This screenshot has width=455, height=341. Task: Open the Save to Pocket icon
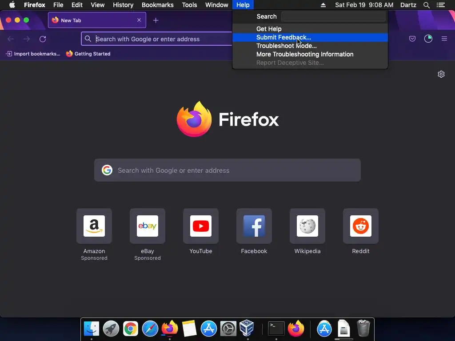pyautogui.click(x=412, y=39)
